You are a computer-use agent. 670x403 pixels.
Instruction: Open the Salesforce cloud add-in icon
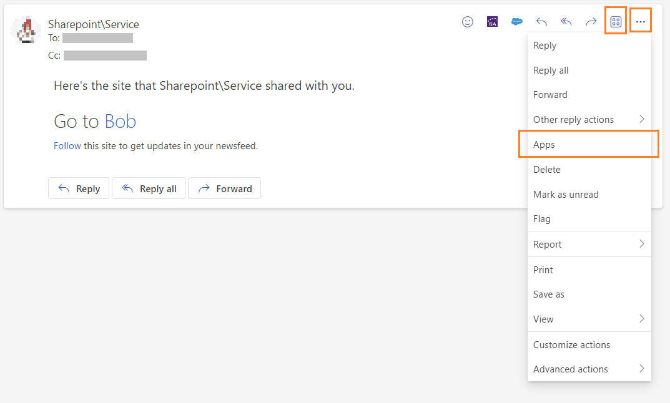coord(517,22)
